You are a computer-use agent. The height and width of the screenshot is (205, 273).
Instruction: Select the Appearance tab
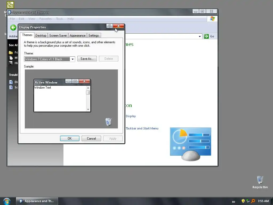pyautogui.click(x=78, y=36)
